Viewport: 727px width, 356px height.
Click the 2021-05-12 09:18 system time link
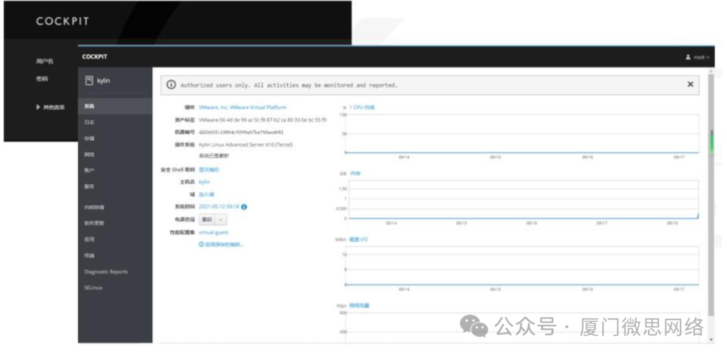pos(219,207)
